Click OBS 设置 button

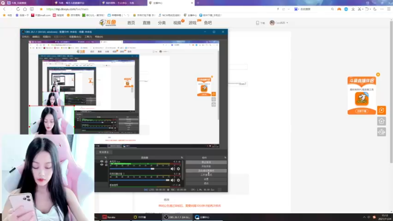point(206,179)
